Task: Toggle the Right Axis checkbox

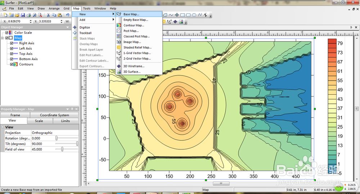Action: 12,43
